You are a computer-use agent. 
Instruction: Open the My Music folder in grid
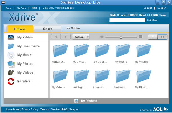123,50
